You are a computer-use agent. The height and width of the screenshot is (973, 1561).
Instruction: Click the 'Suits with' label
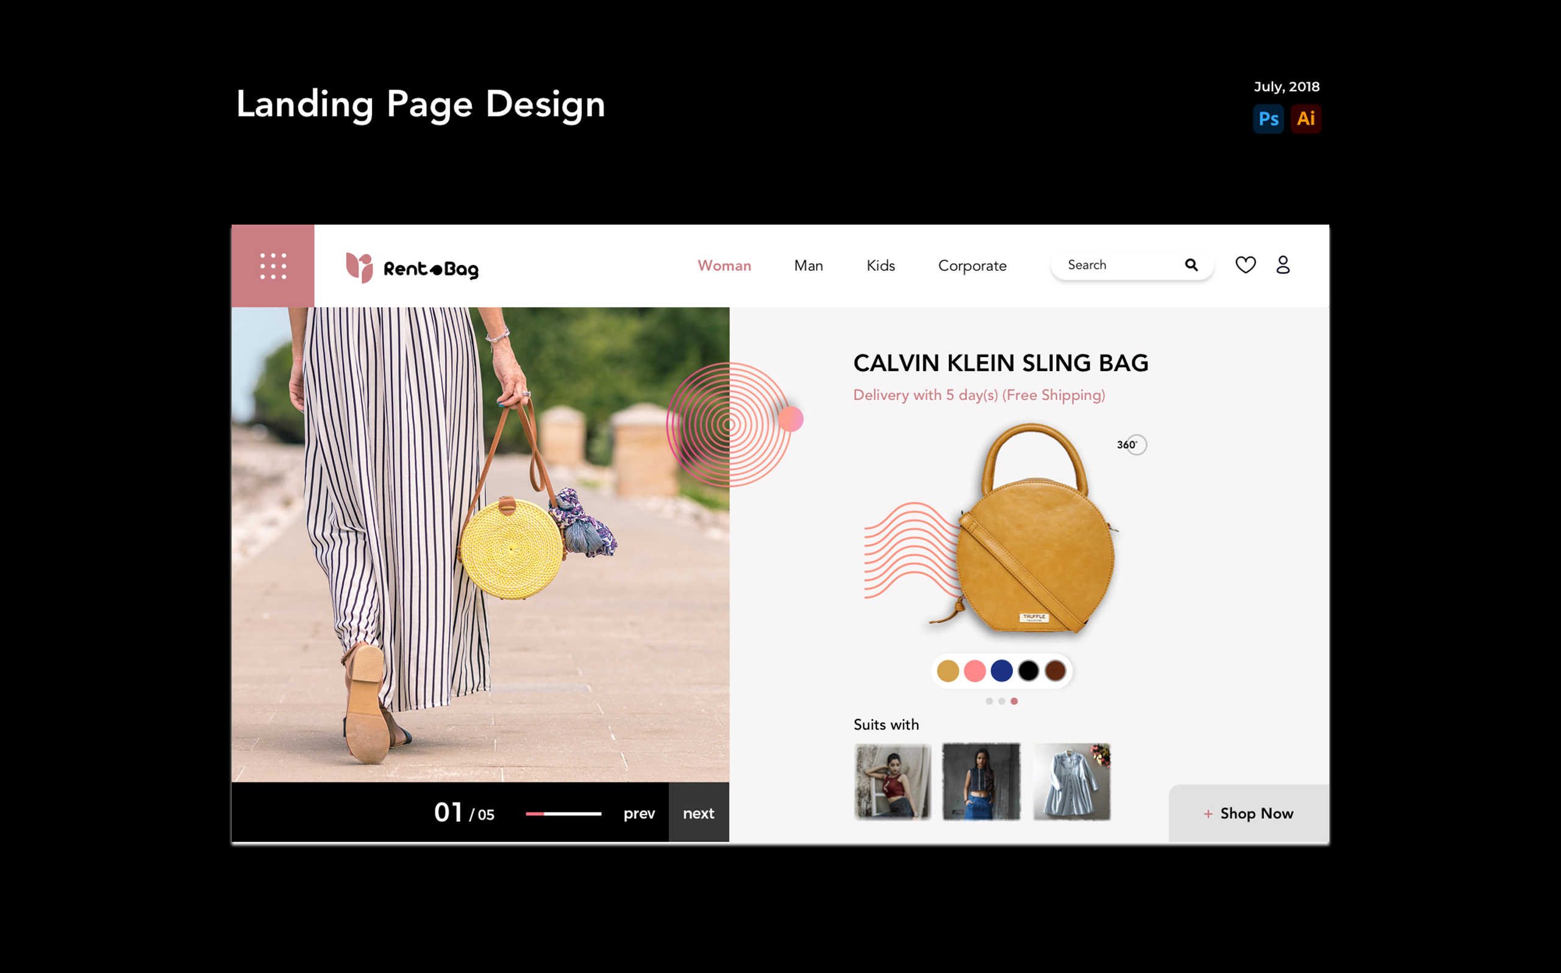[886, 725]
